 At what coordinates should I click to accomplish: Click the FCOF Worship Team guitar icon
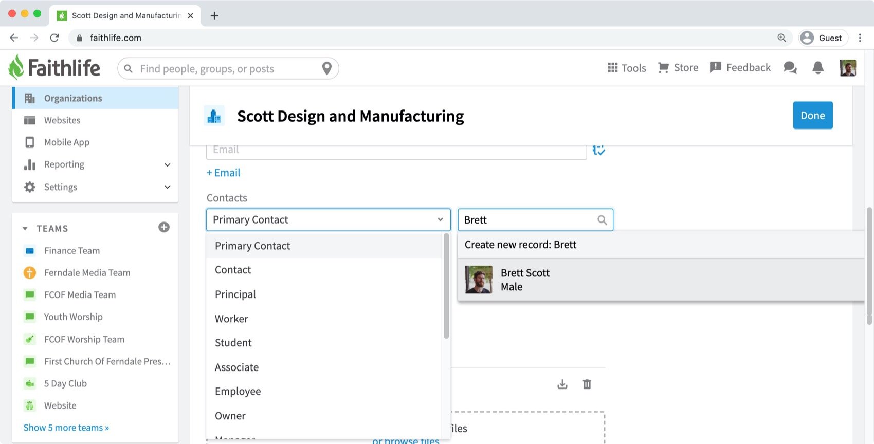point(30,339)
